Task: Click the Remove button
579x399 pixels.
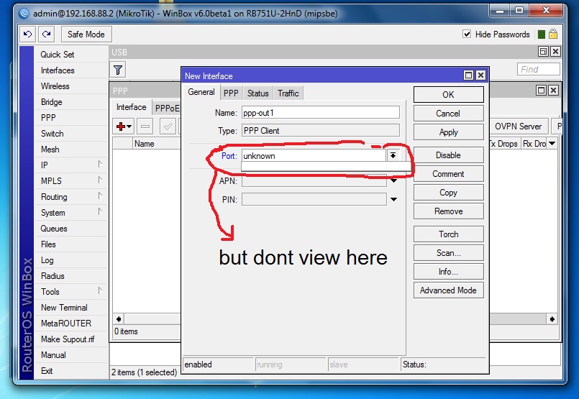Action: point(448,211)
